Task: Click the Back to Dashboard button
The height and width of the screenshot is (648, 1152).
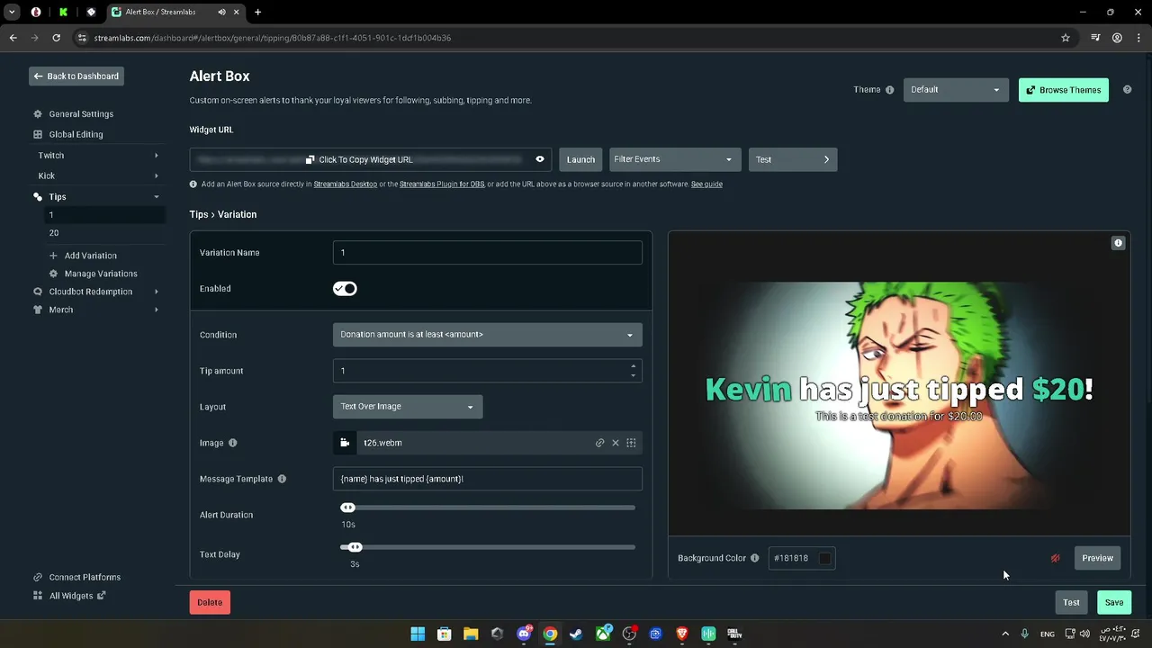Action: click(76, 76)
